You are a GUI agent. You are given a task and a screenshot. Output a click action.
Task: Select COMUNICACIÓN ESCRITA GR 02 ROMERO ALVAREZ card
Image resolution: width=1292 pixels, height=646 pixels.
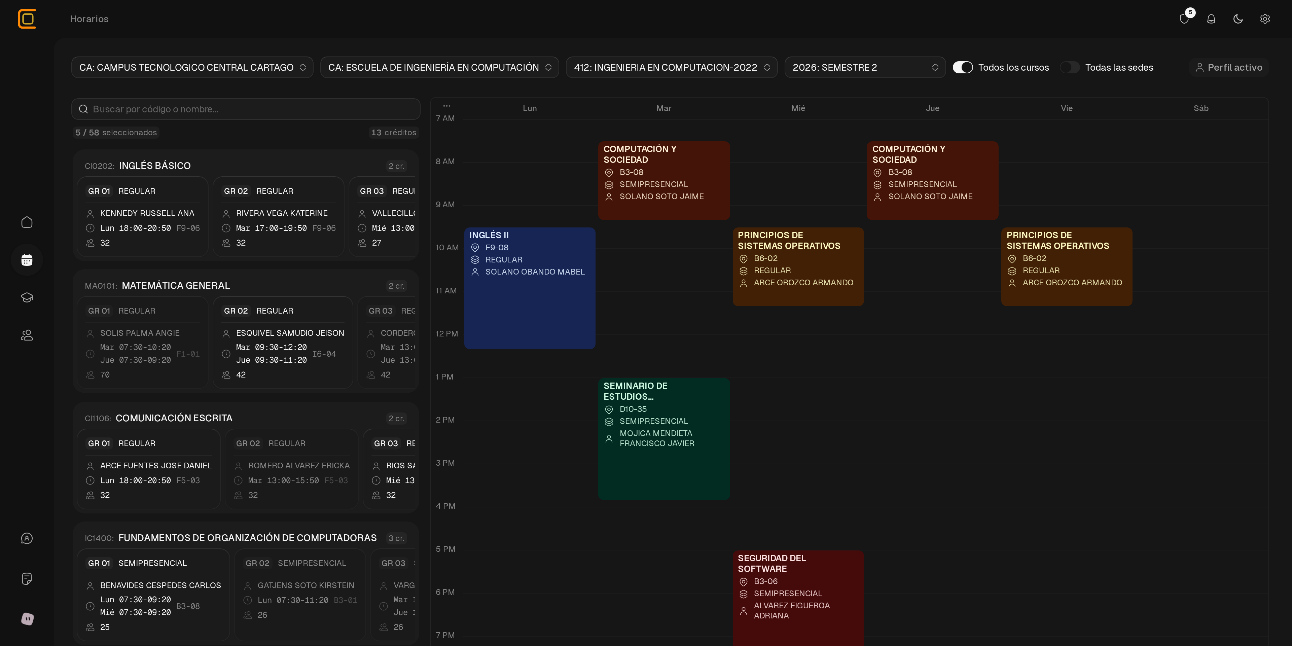[x=291, y=469]
